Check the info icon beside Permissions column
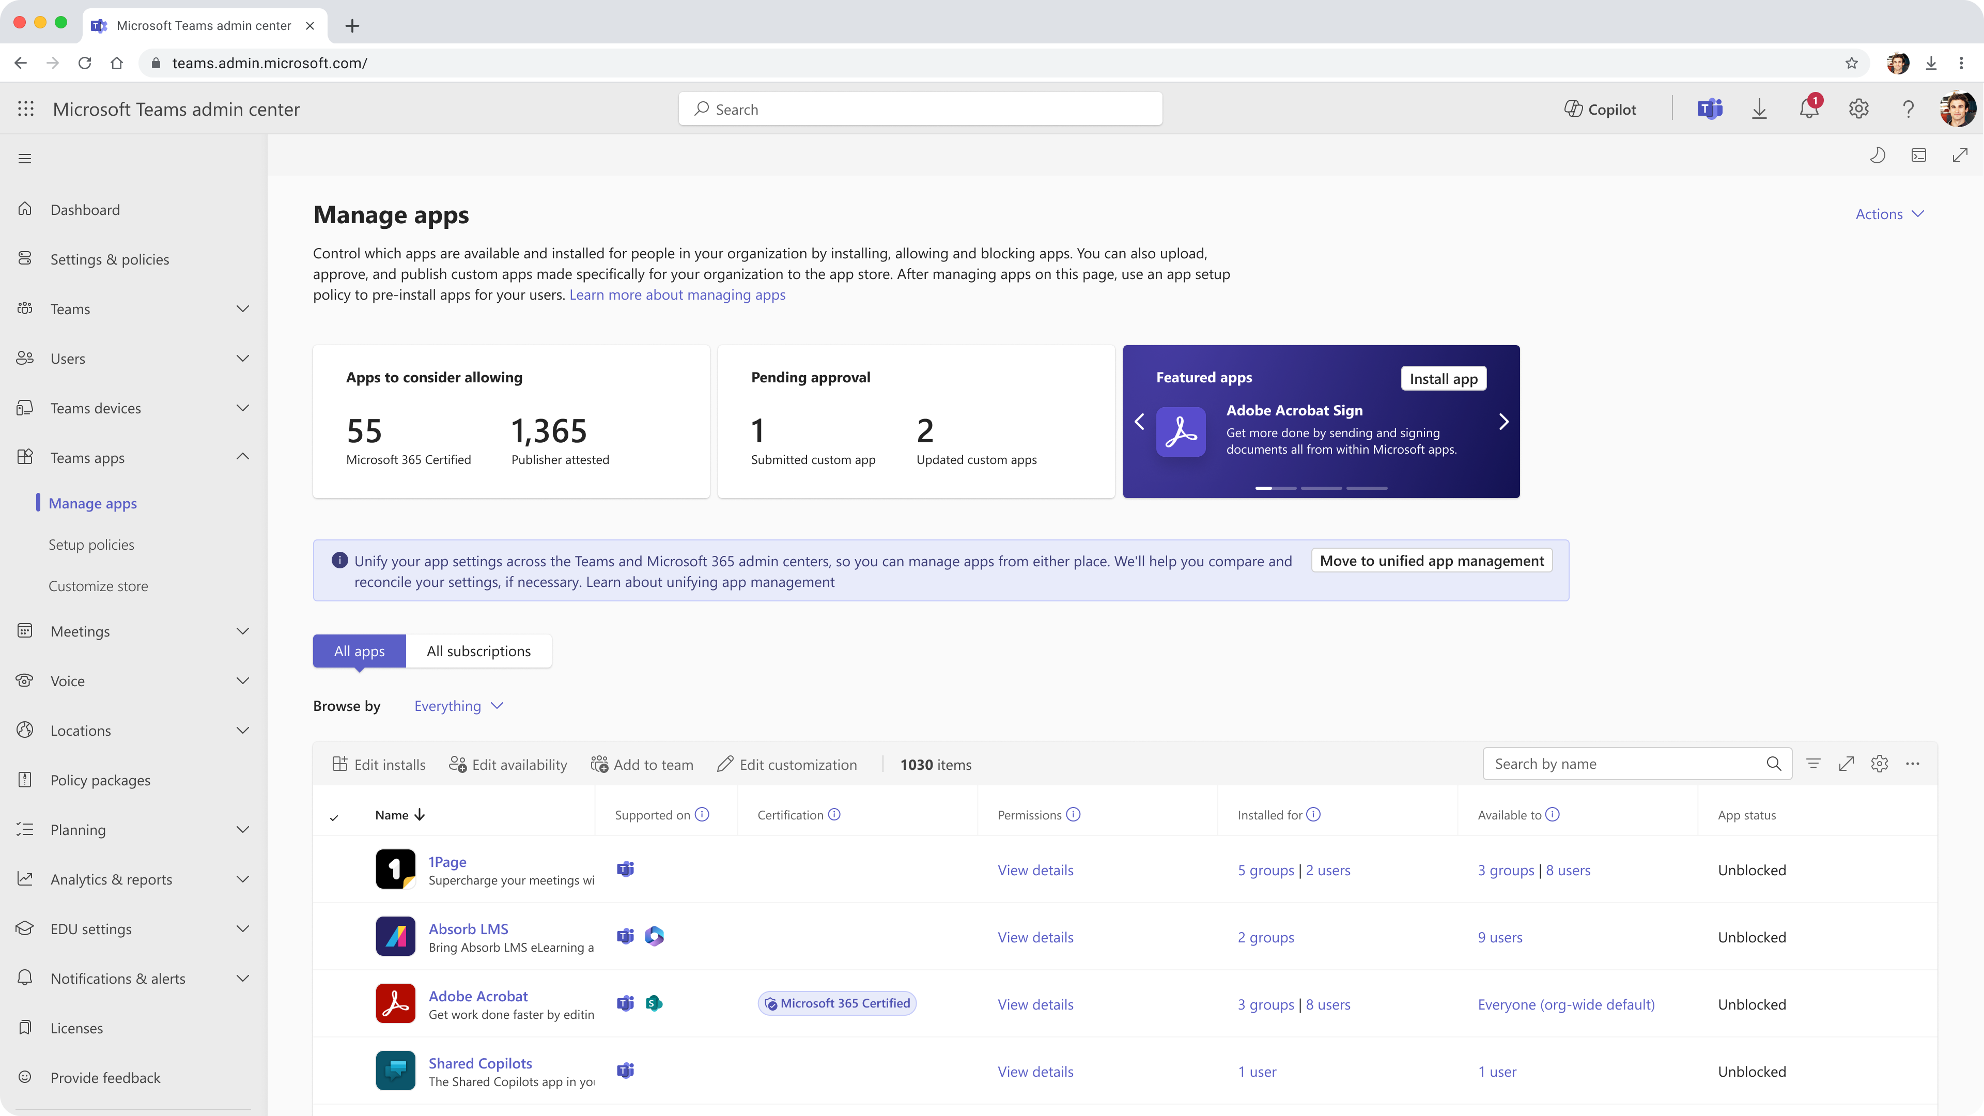Screen dimensions: 1984x1116 1075,814
